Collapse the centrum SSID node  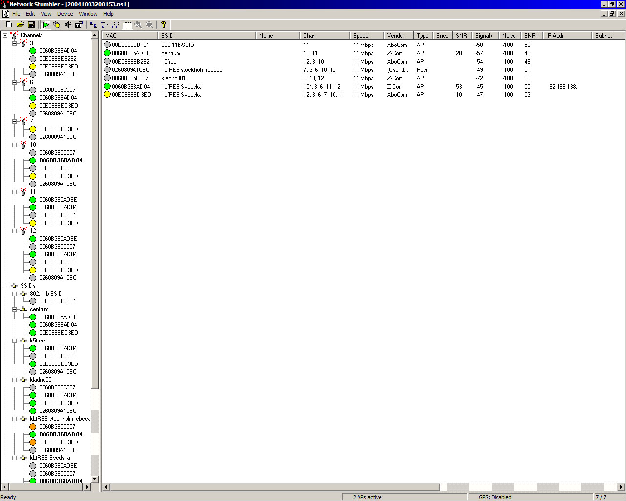coord(14,309)
